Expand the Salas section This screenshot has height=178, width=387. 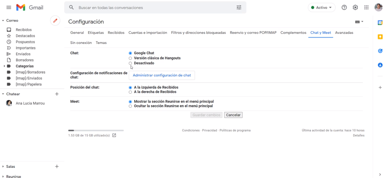point(3,166)
